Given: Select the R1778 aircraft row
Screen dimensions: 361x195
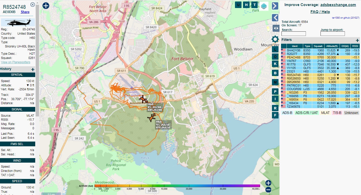Looking at the screenshot, I should [320, 64].
